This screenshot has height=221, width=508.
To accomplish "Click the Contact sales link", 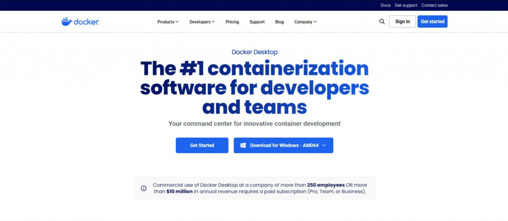I will [435, 5].
